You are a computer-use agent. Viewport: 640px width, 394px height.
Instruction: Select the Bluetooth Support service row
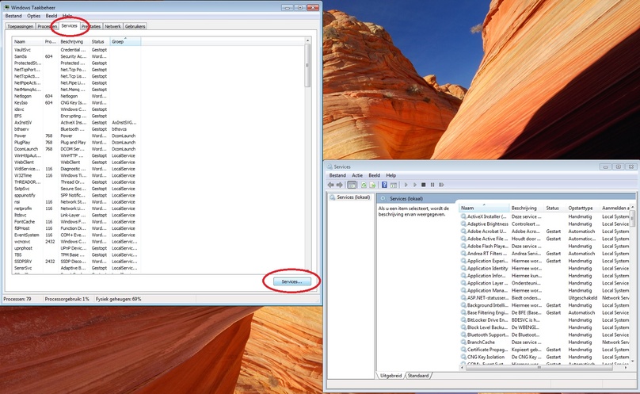tap(545, 335)
